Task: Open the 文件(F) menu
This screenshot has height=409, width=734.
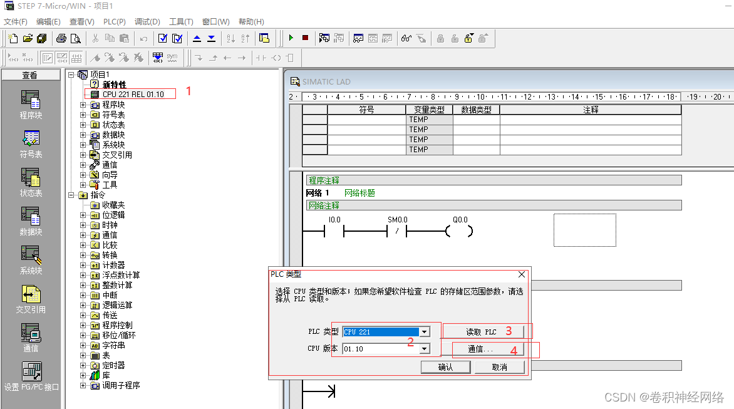Action: click(16, 21)
